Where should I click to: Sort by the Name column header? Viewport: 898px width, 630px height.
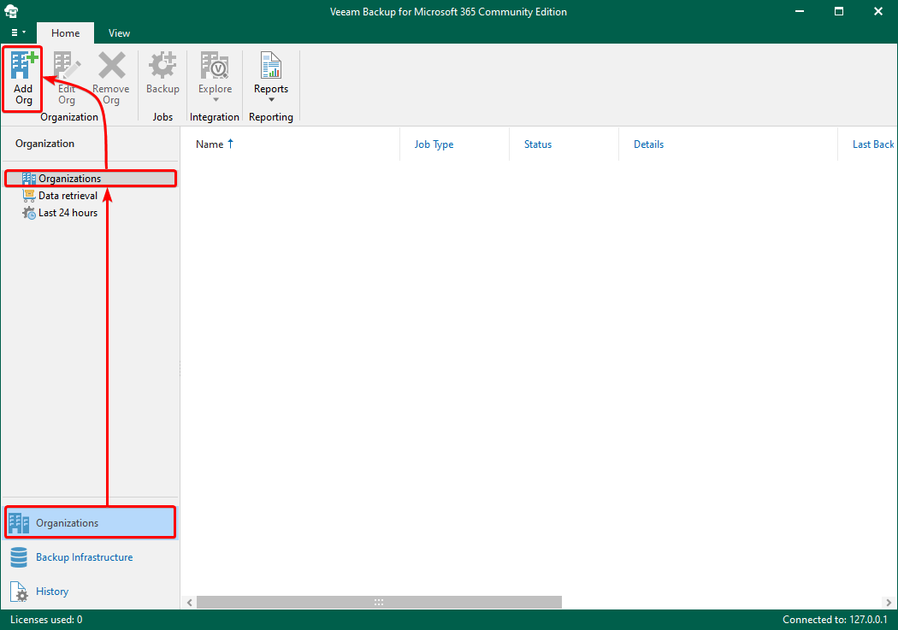(x=291, y=144)
